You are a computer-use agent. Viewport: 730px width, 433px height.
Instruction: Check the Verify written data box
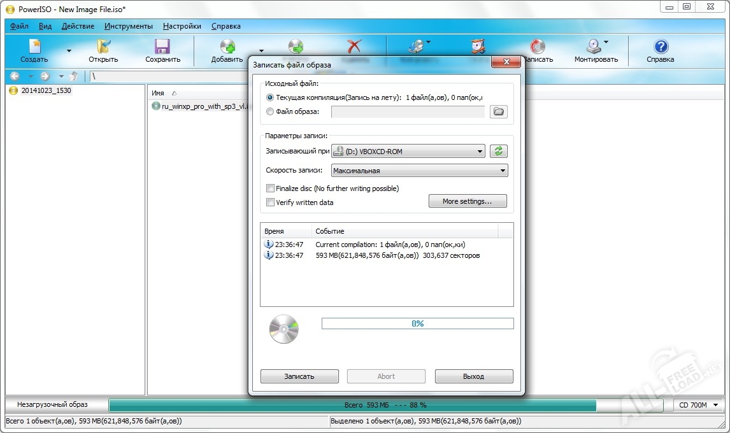coord(271,201)
